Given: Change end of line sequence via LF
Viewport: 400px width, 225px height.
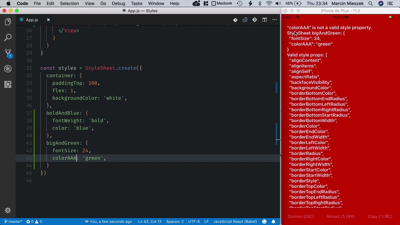Looking at the screenshot, I should [x=206, y=222].
